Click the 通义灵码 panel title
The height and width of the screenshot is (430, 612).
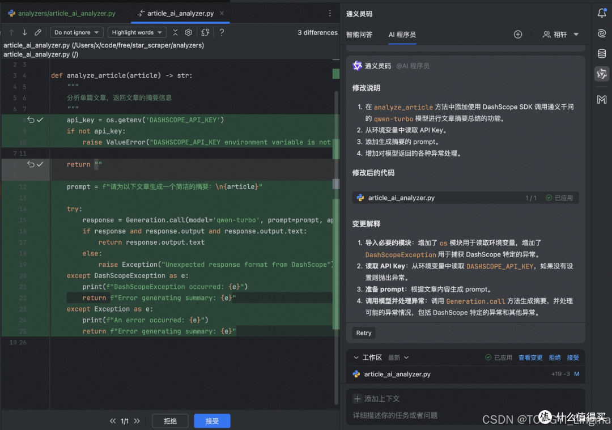pyautogui.click(x=359, y=14)
